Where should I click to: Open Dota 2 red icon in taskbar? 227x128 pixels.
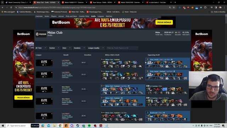click(101, 126)
